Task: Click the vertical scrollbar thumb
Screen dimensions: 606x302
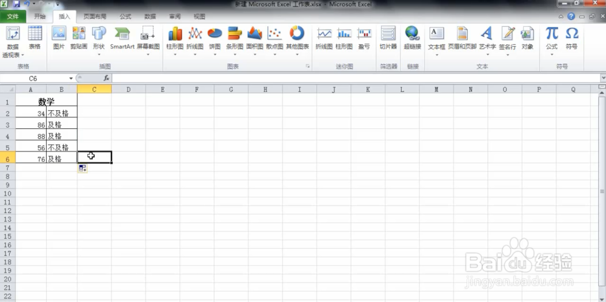Action: tap(602, 192)
